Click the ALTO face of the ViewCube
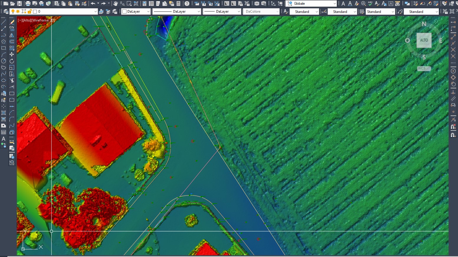The image size is (458, 257). (x=424, y=40)
